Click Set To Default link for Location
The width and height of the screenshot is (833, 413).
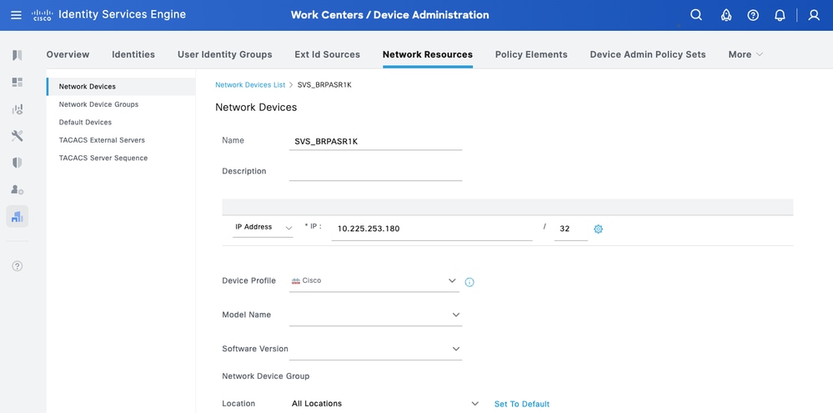pyautogui.click(x=522, y=404)
